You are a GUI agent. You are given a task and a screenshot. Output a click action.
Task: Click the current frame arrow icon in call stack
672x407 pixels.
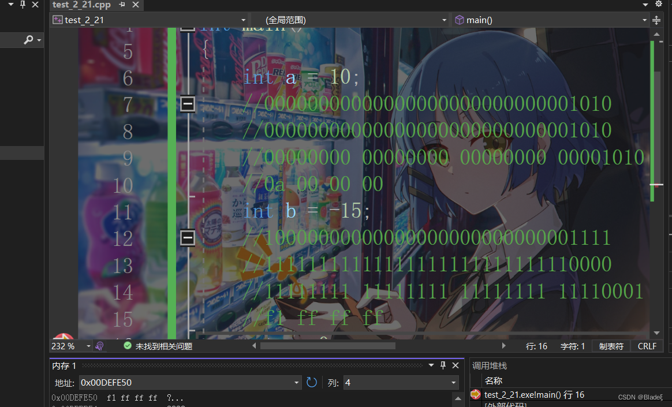tap(475, 394)
